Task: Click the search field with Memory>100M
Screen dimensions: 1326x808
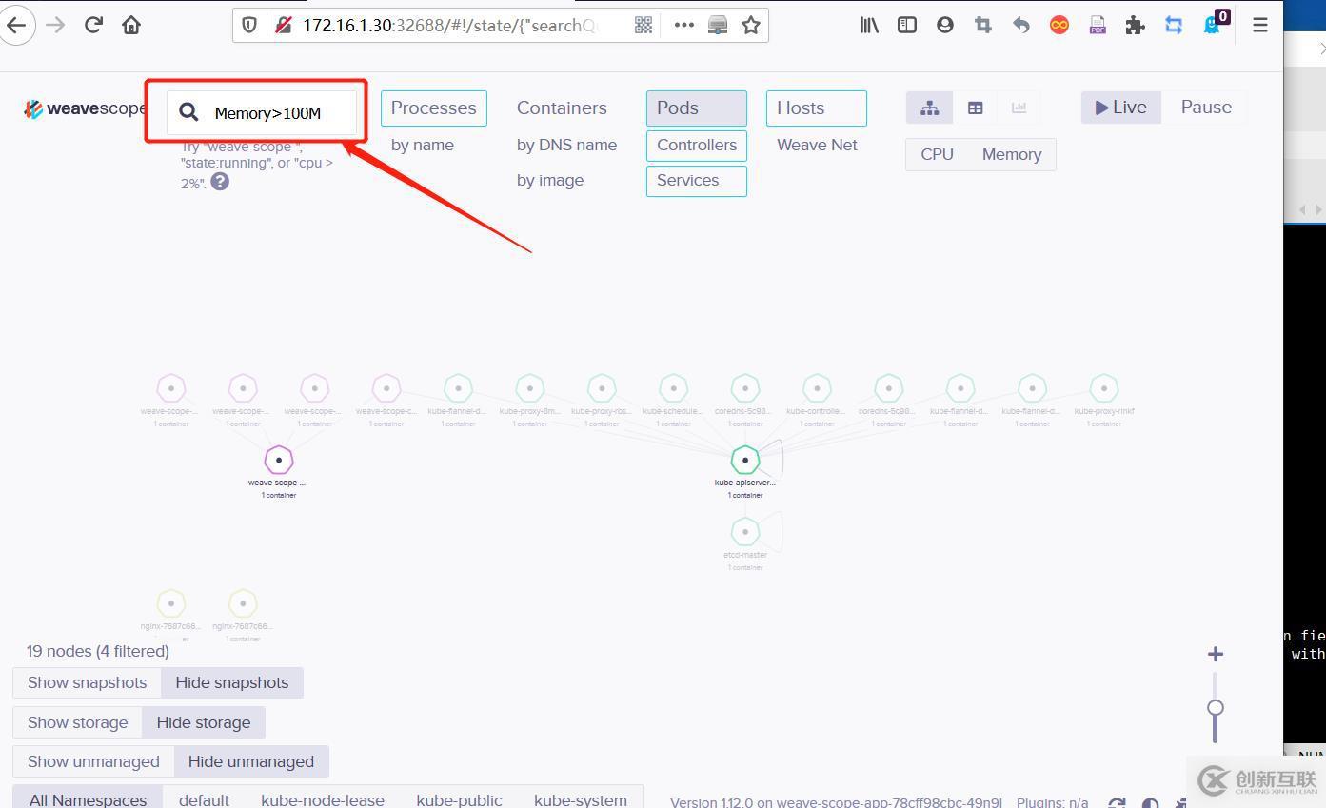Action: click(262, 112)
